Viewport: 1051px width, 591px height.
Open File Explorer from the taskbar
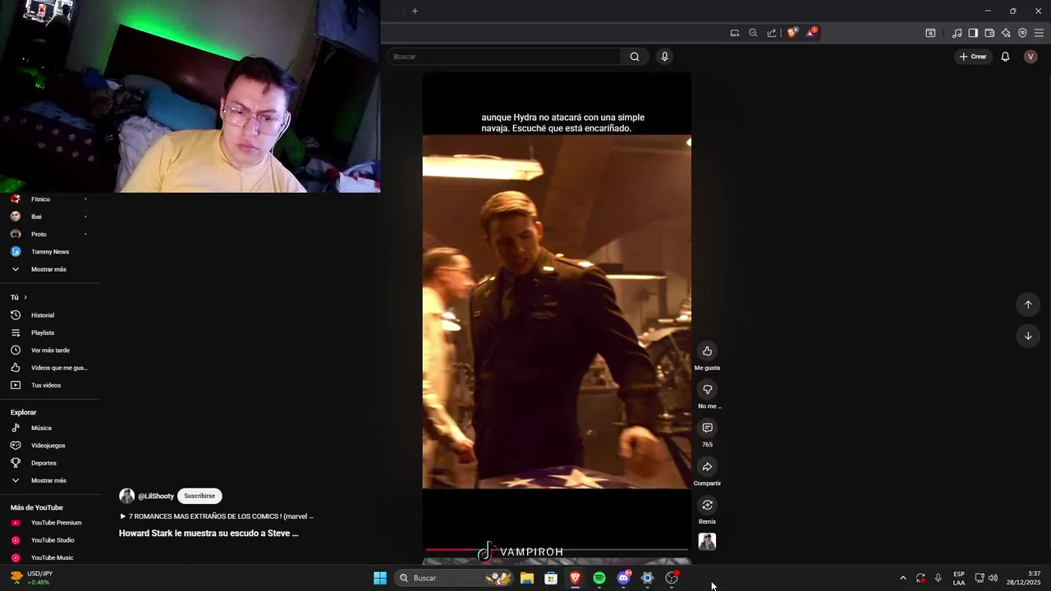click(527, 578)
